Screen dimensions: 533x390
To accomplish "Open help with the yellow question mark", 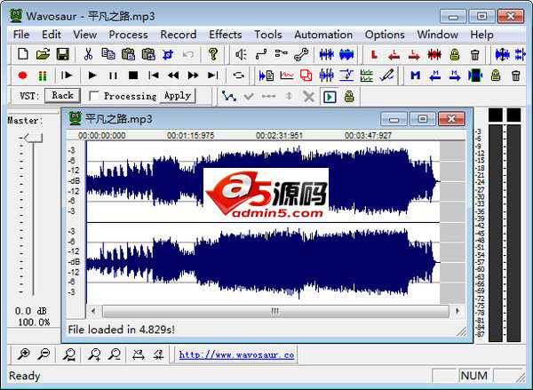I will tap(213, 54).
